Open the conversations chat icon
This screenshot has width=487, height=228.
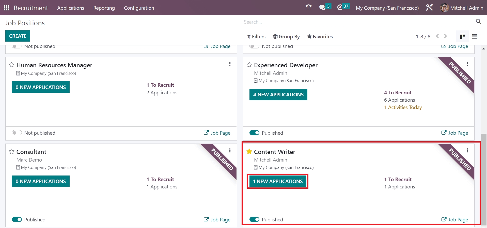322,8
